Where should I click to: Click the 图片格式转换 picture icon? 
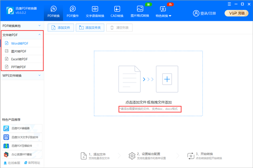(140, 8)
